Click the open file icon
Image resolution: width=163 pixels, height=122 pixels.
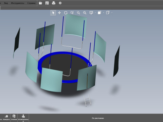[x=40, y=3]
